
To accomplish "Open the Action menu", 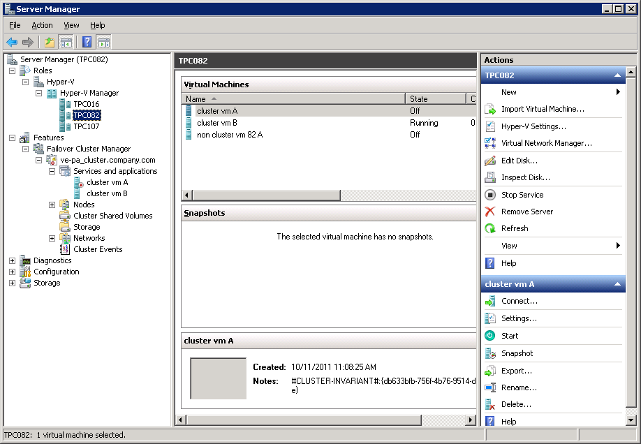I will (42, 25).
